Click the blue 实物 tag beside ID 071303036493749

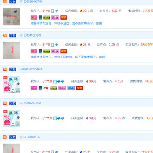point(13,2)
